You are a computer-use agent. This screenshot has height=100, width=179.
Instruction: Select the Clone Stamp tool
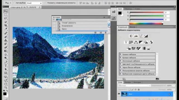point(6,40)
